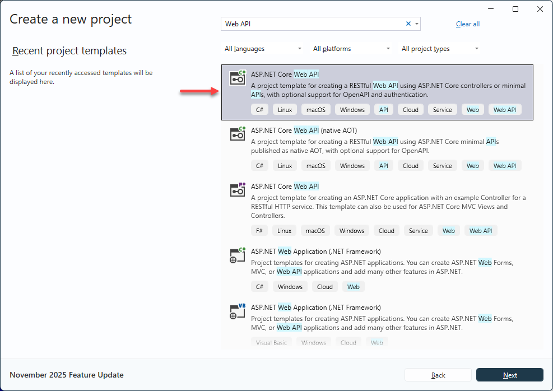553x391 pixels.
Task: Close the Create a new project dialog
Action: 540,9
